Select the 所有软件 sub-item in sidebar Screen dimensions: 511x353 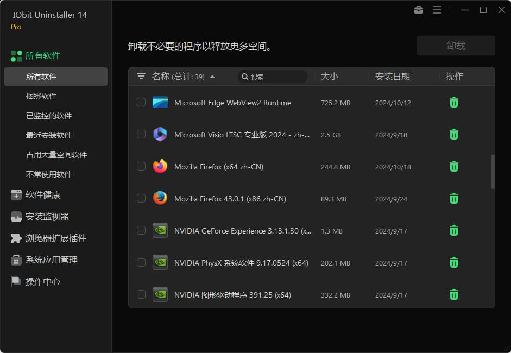pos(56,77)
